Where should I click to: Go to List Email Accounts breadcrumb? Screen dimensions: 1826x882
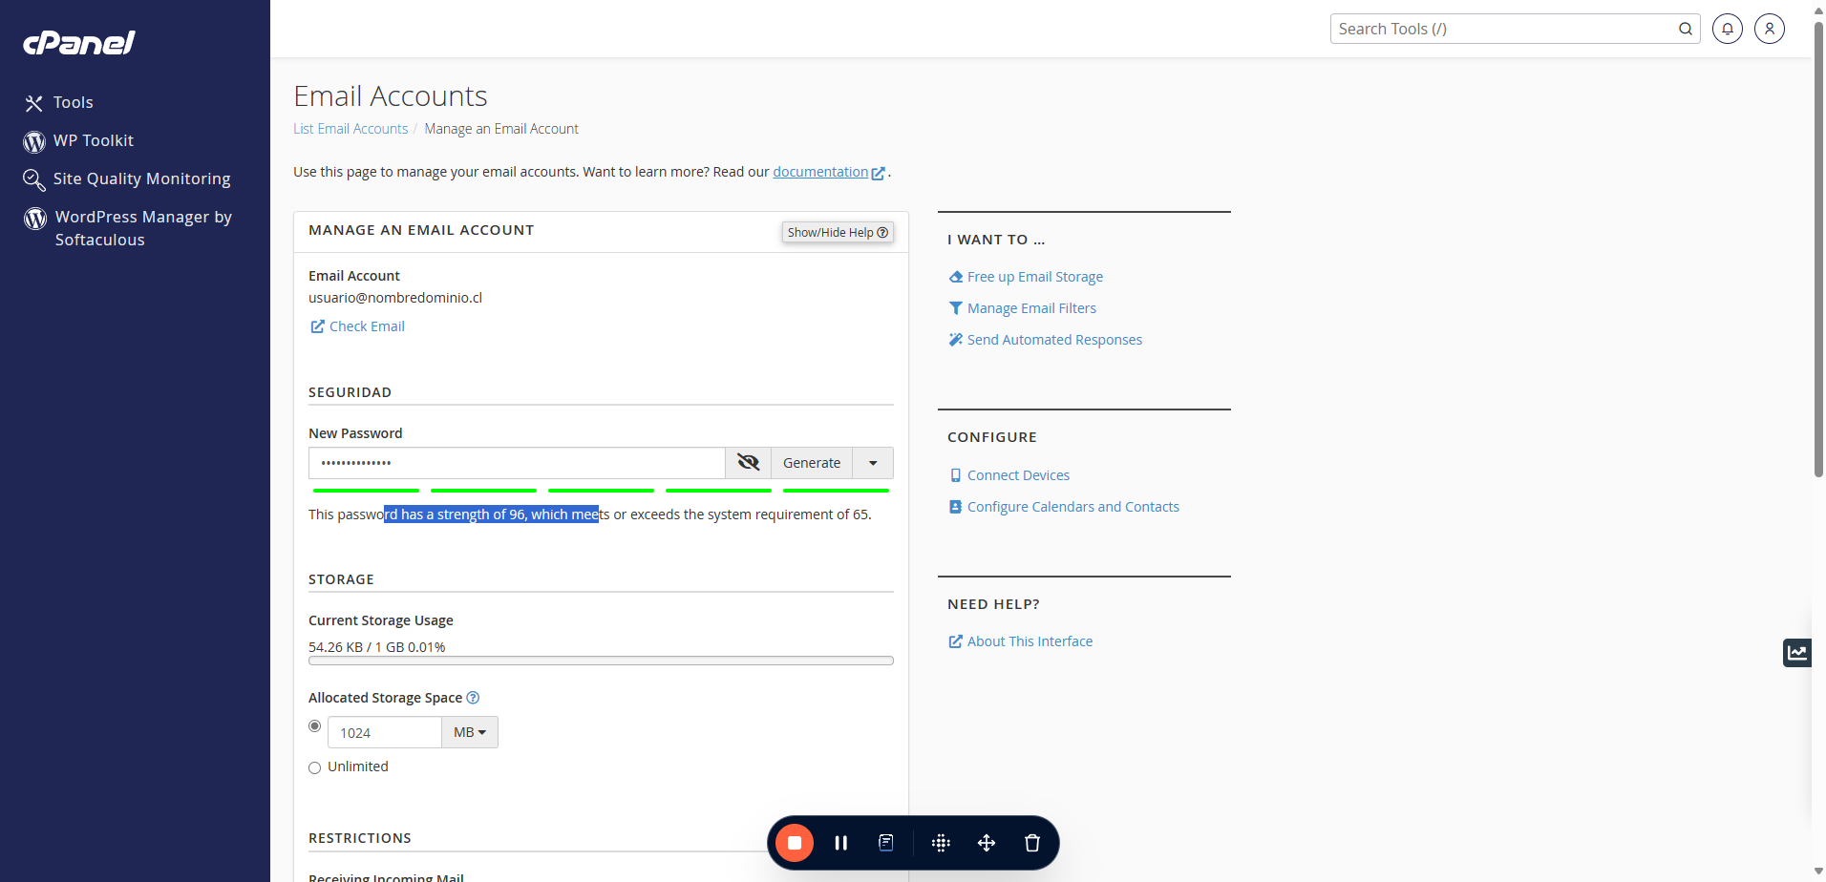pyautogui.click(x=350, y=129)
